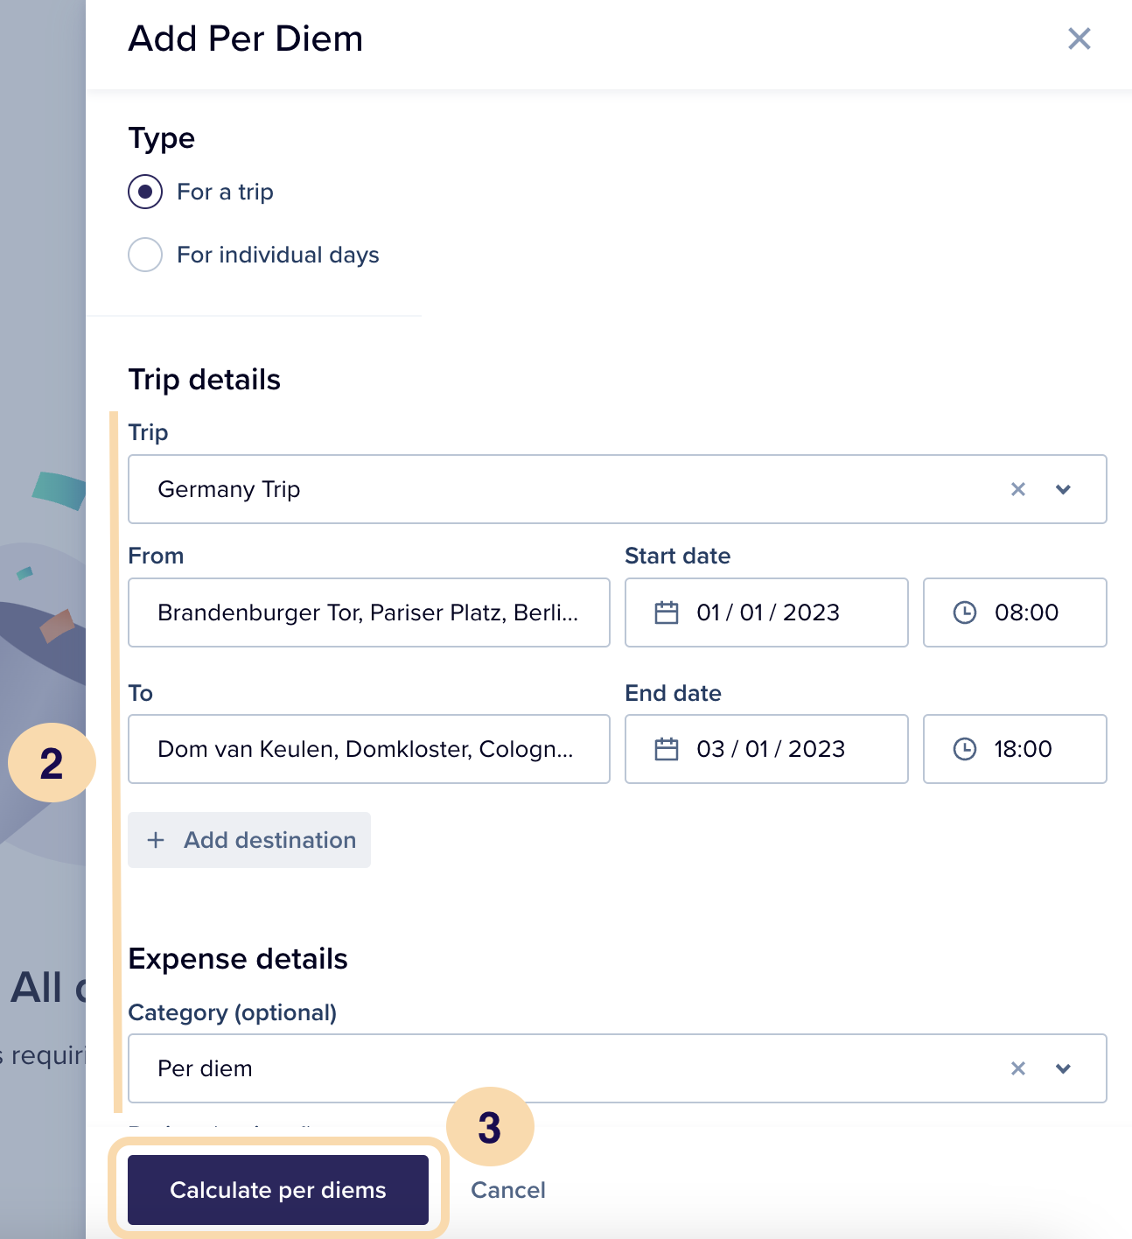
Task: Click the To destination input field
Action: pyautogui.click(x=368, y=749)
